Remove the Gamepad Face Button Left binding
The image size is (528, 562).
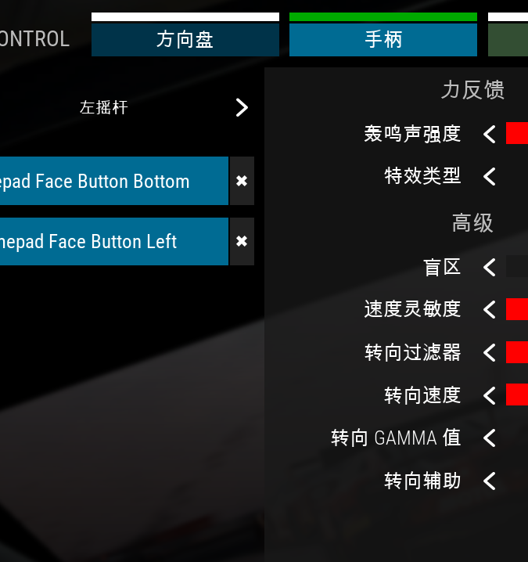tap(242, 241)
